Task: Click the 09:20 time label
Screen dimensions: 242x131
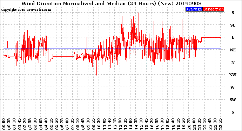Action: click(88, 124)
